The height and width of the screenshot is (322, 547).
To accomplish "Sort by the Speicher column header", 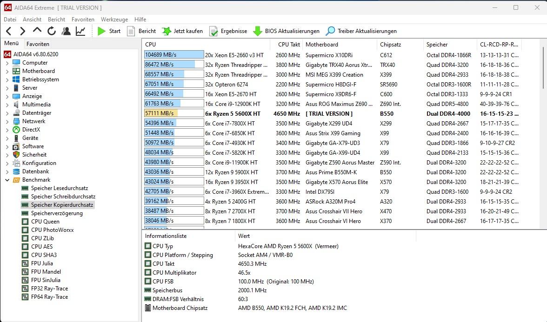I will pos(450,45).
